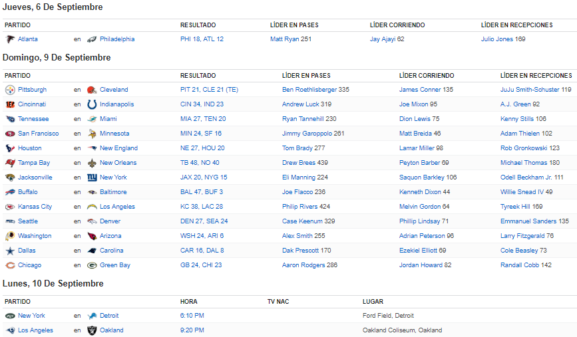
Task: Open the 9:20 PM Oakland game time
Action: tap(192, 330)
